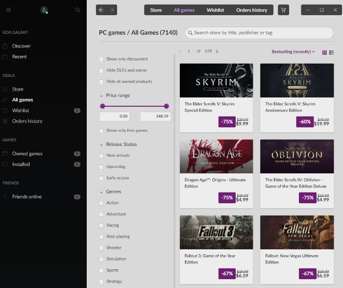Go back with the left arrow
The image size is (343, 288).
pos(101,10)
